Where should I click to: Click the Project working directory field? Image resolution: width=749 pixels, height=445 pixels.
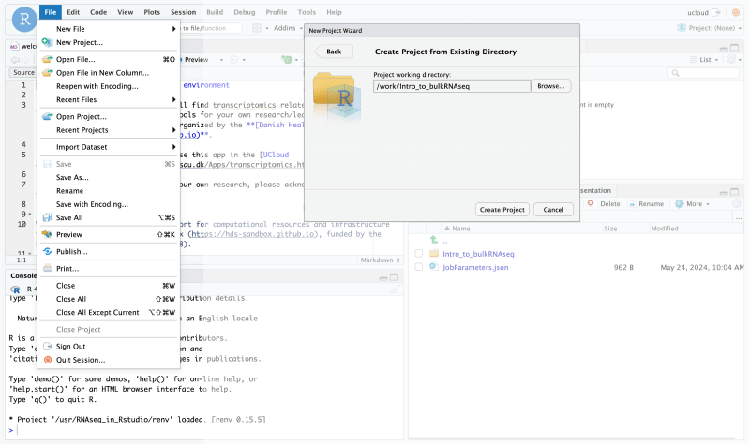click(x=452, y=86)
